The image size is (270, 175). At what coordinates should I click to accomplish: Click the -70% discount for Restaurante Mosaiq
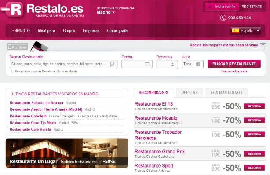click(x=232, y=120)
